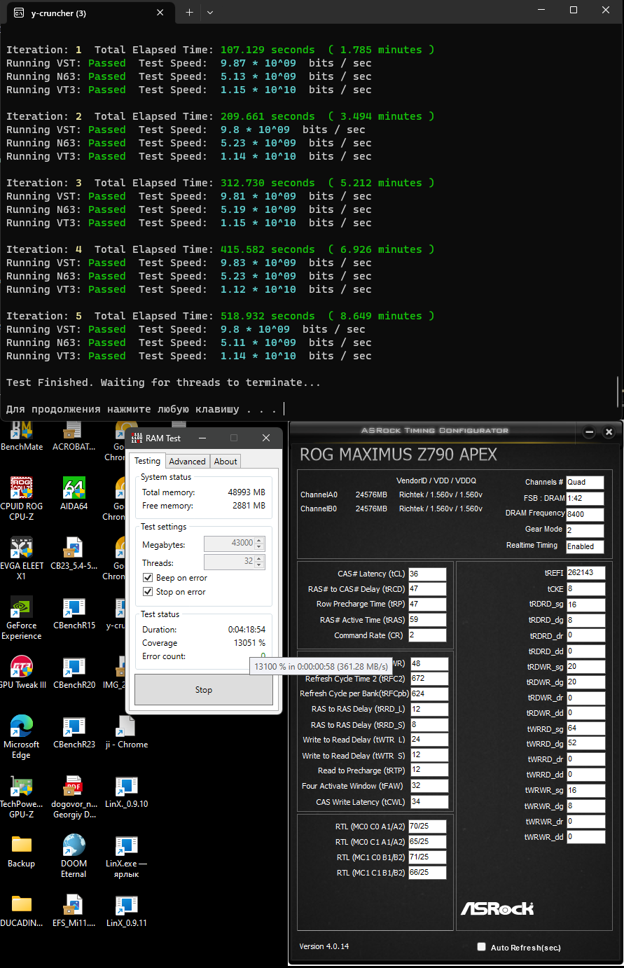Click Stop in the RAM Test window
This screenshot has height=968, width=624.
[204, 690]
